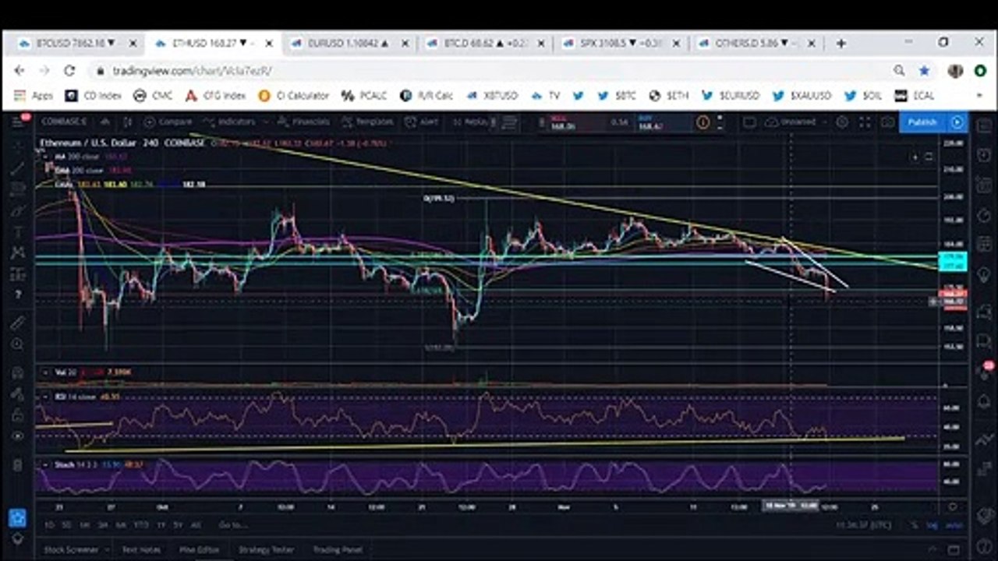Collapse the Stoch indicator legend arrow
This screenshot has height=561, width=998.
(47, 464)
